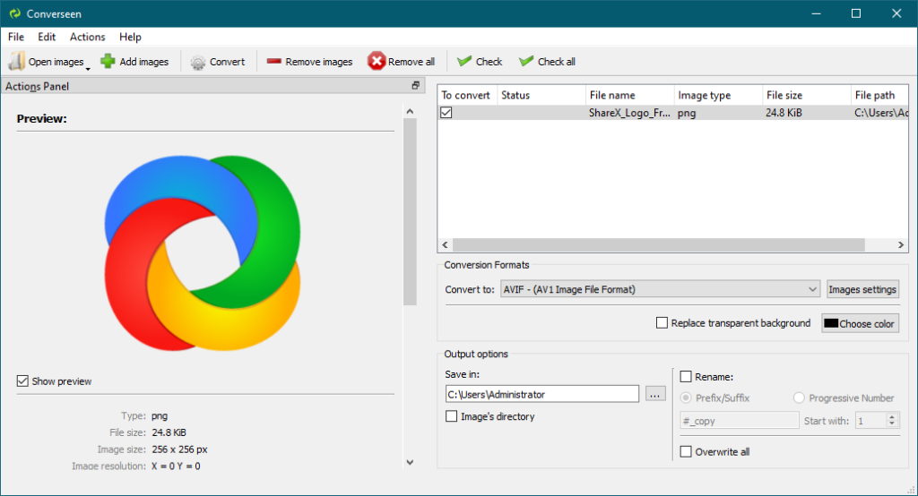Enable the Image's directory checkbox
This screenshot has height=496, width=918.
pos(451,415)
